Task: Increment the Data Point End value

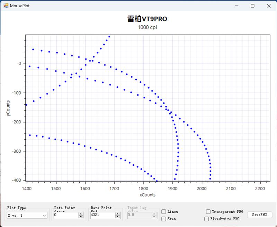Action: pyautogui.click(x=118, y=214)
